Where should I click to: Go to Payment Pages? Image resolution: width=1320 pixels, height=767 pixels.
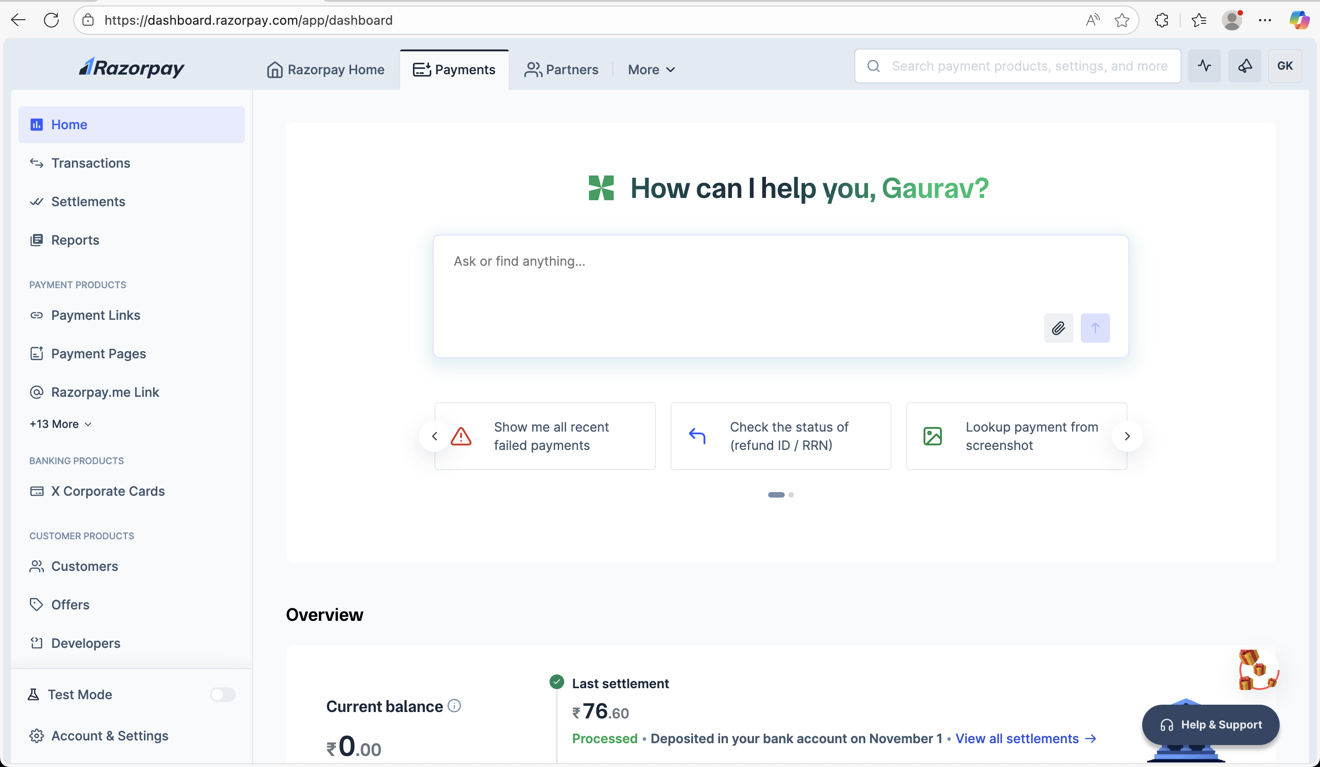[x=99, y=353]
